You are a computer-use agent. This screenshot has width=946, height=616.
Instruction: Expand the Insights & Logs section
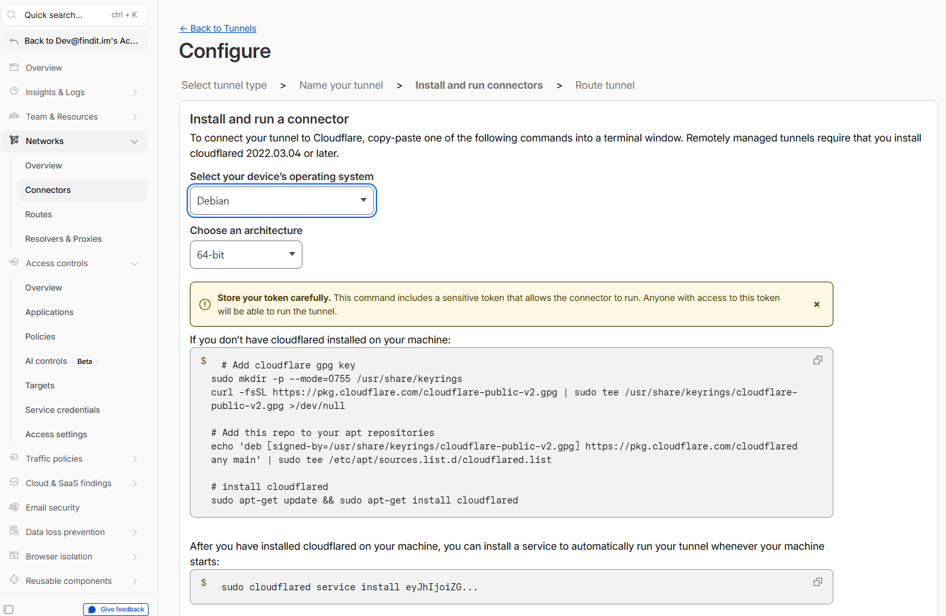(134, 93)
